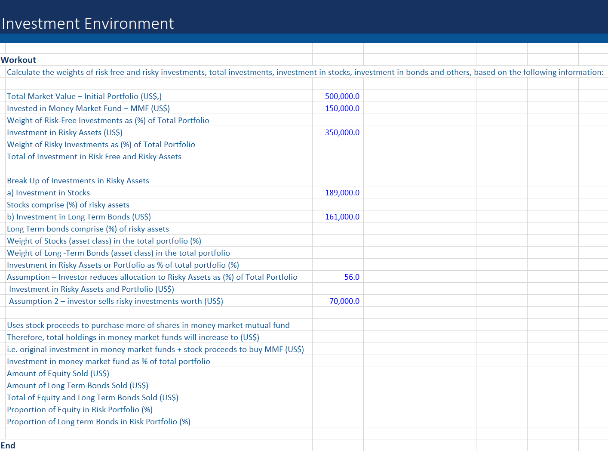Select the 161,000.0 long term bonds cell
Screen dimensions: 608x451
pyautogui.click(x=342, y=217)
